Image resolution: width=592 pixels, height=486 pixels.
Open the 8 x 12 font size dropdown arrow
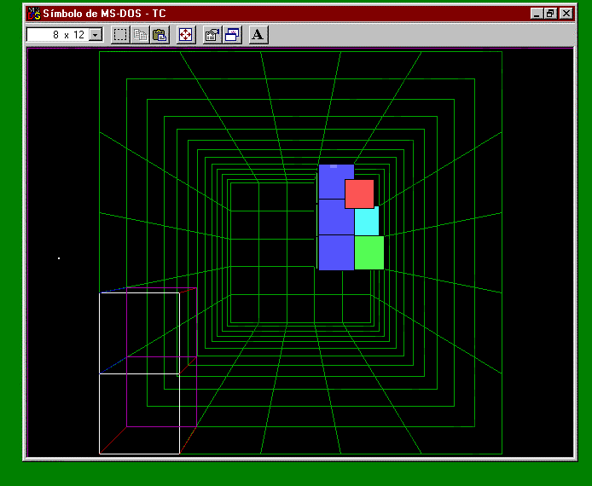[96, 35]
